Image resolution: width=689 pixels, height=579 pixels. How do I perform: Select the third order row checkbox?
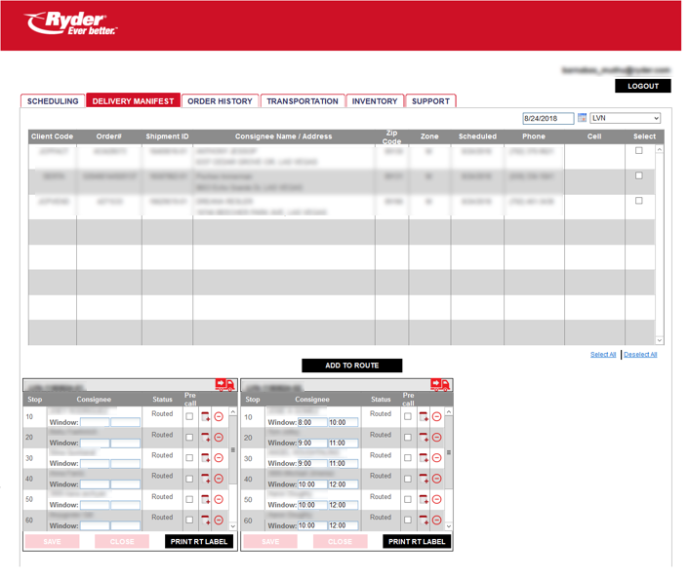coord(639,201)
